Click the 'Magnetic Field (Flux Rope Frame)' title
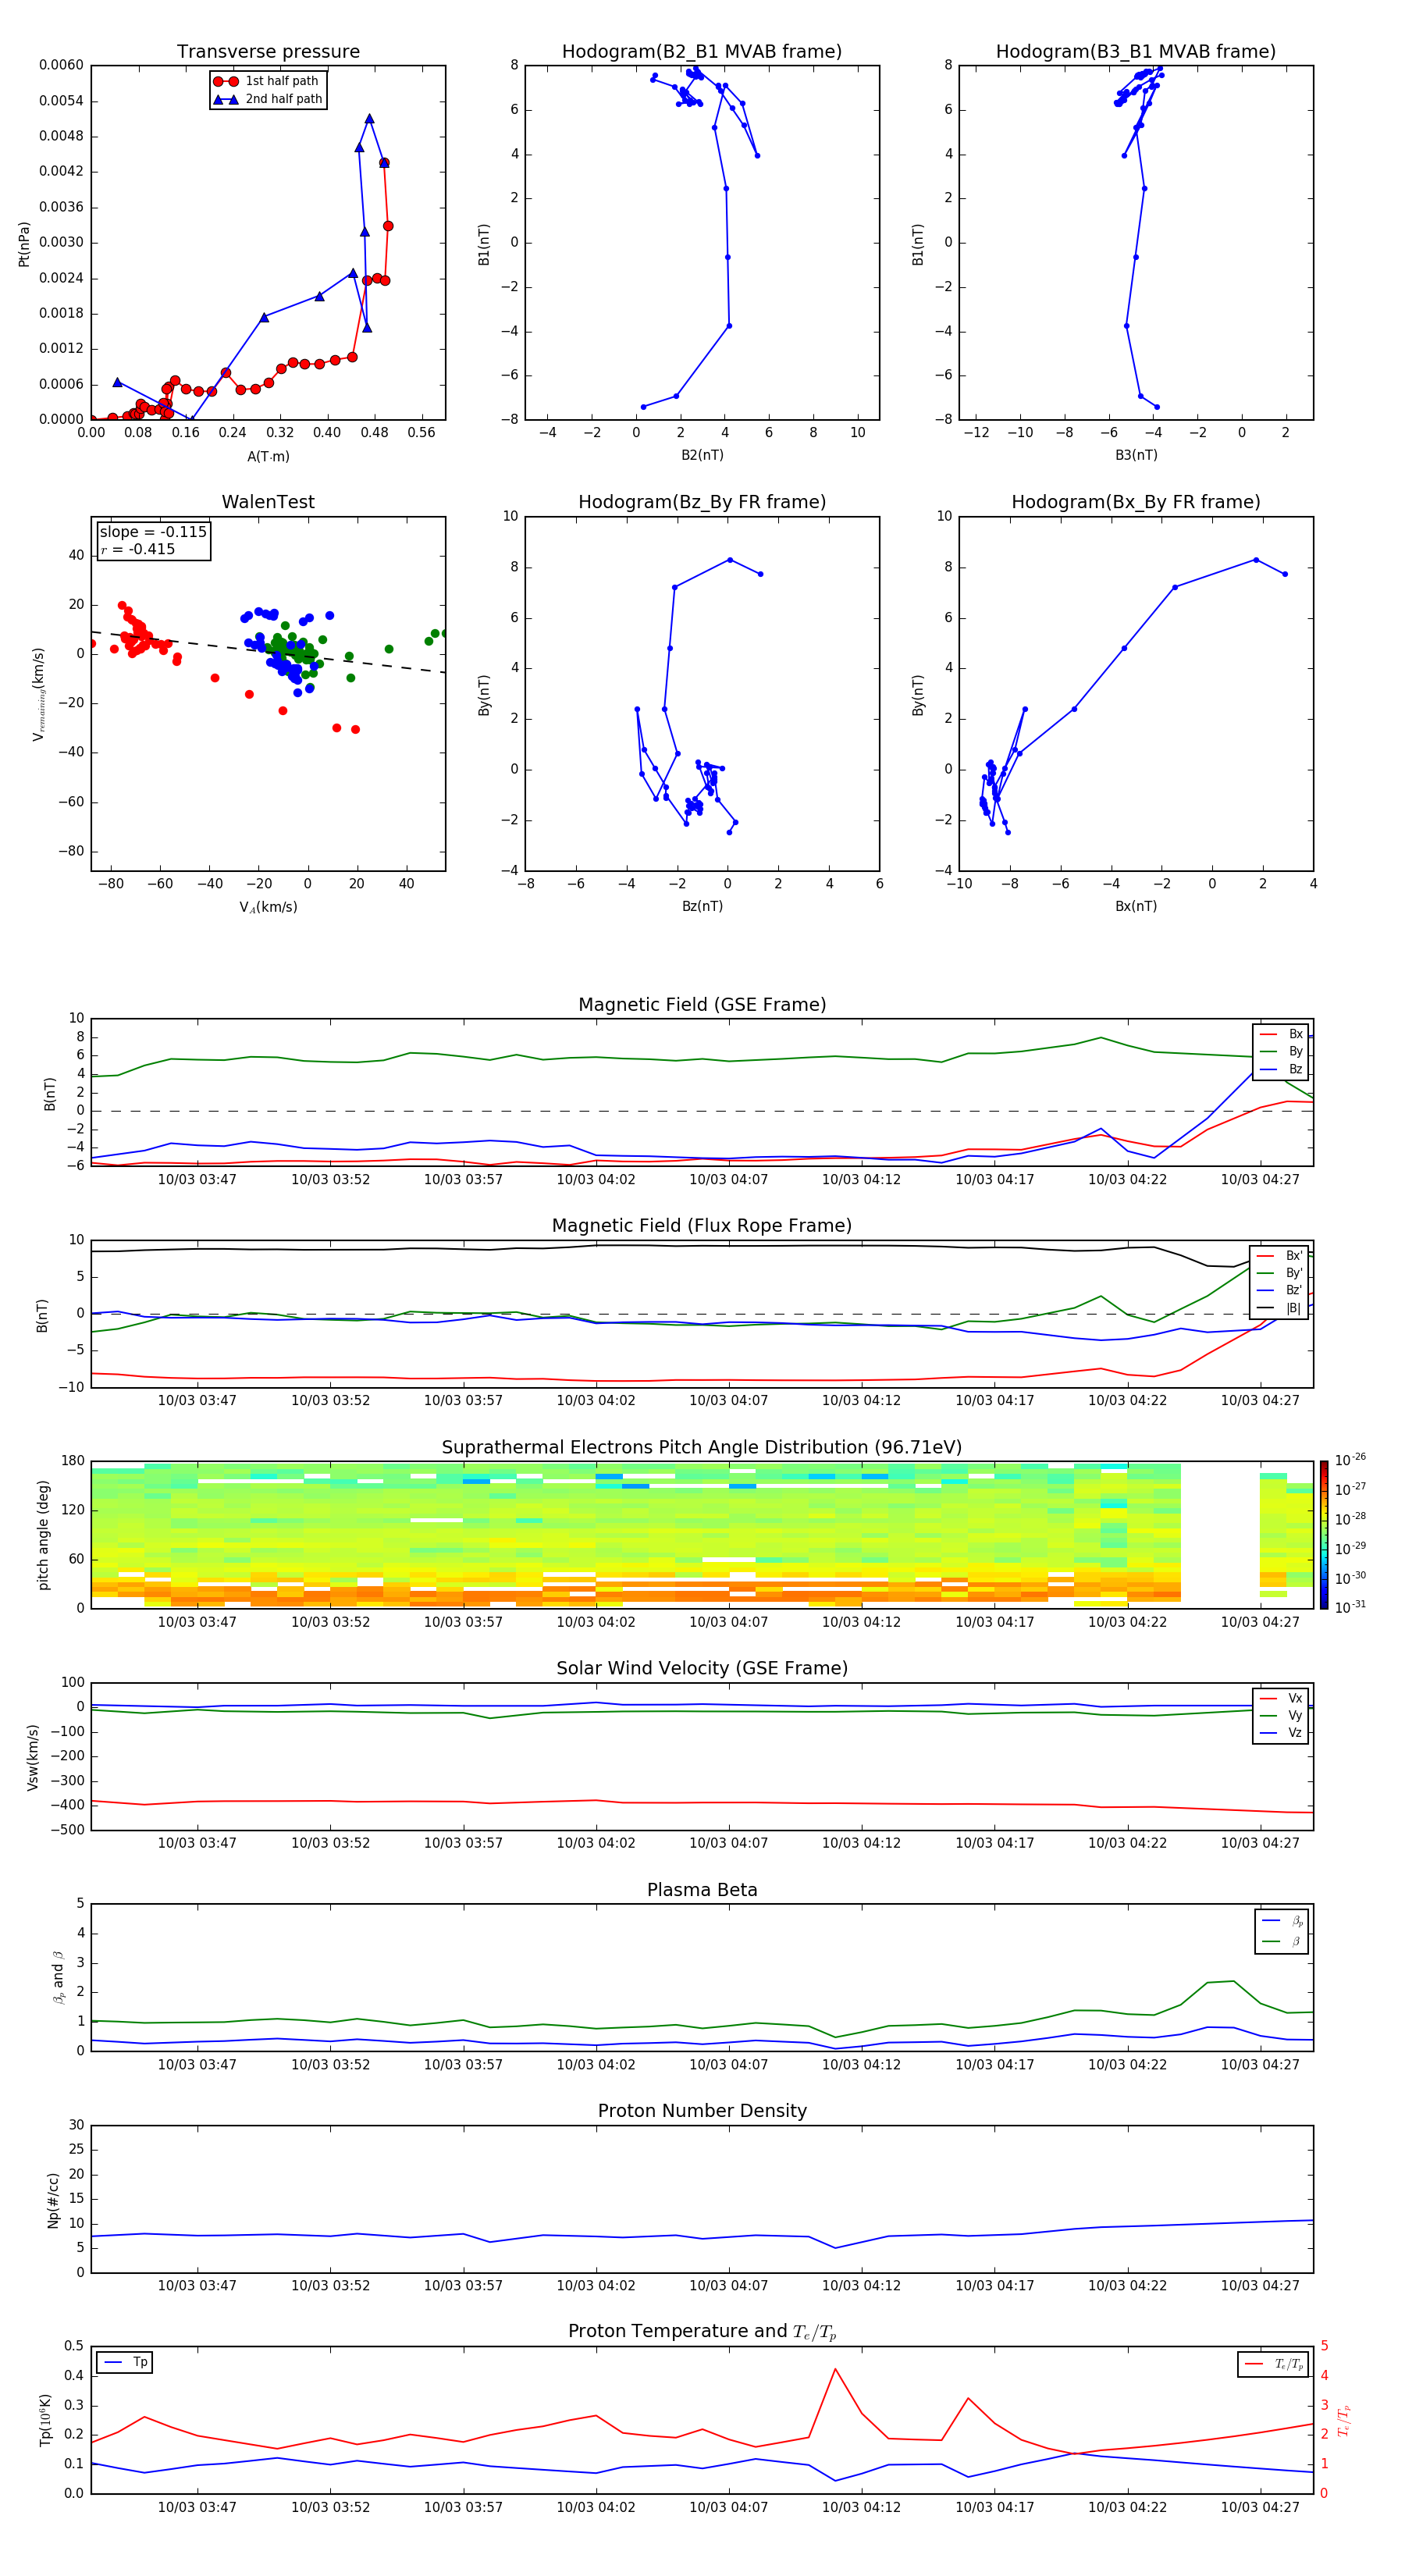Viewport: 1405px width, 2576px height. 702,1226
